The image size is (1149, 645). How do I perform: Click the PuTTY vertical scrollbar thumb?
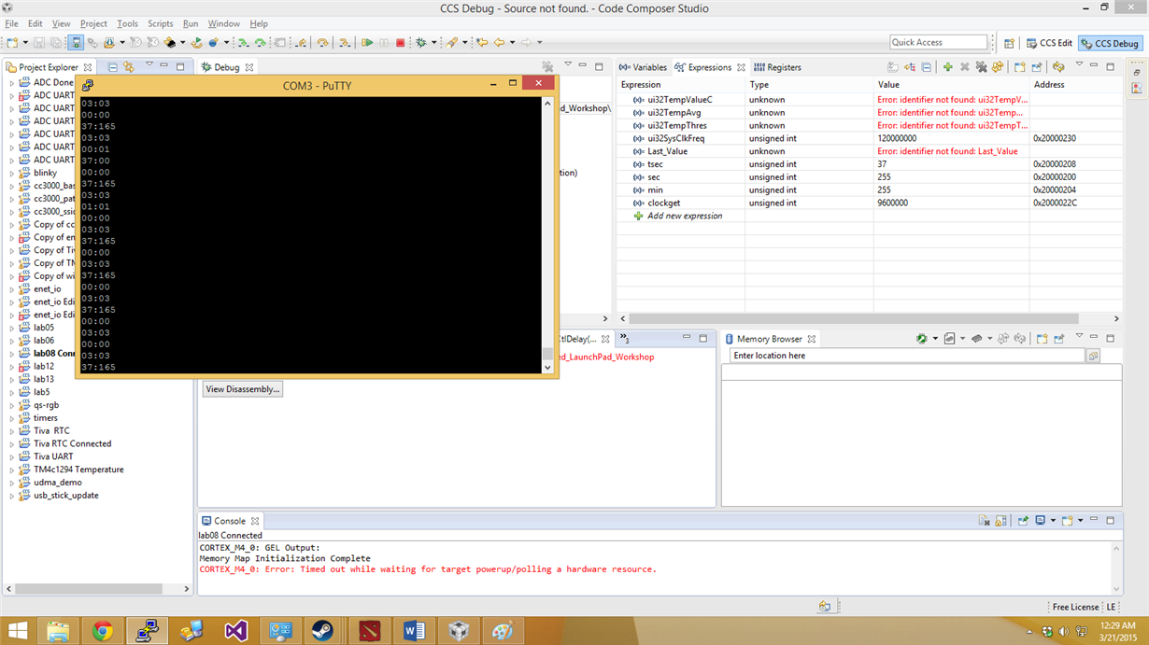coord(547,354)
